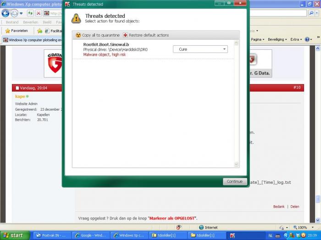Click the radioactive quarantine icon
This screenshot has height=240, width=321.
78,35
